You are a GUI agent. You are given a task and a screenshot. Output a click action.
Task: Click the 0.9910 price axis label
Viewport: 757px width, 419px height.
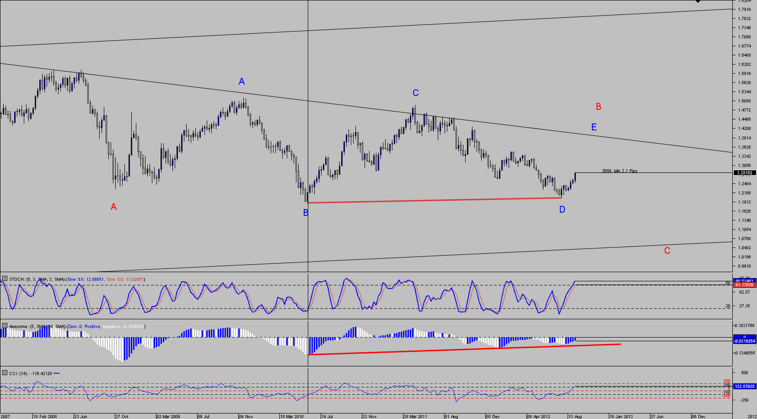pyautogui.click(x=745, y=266)
